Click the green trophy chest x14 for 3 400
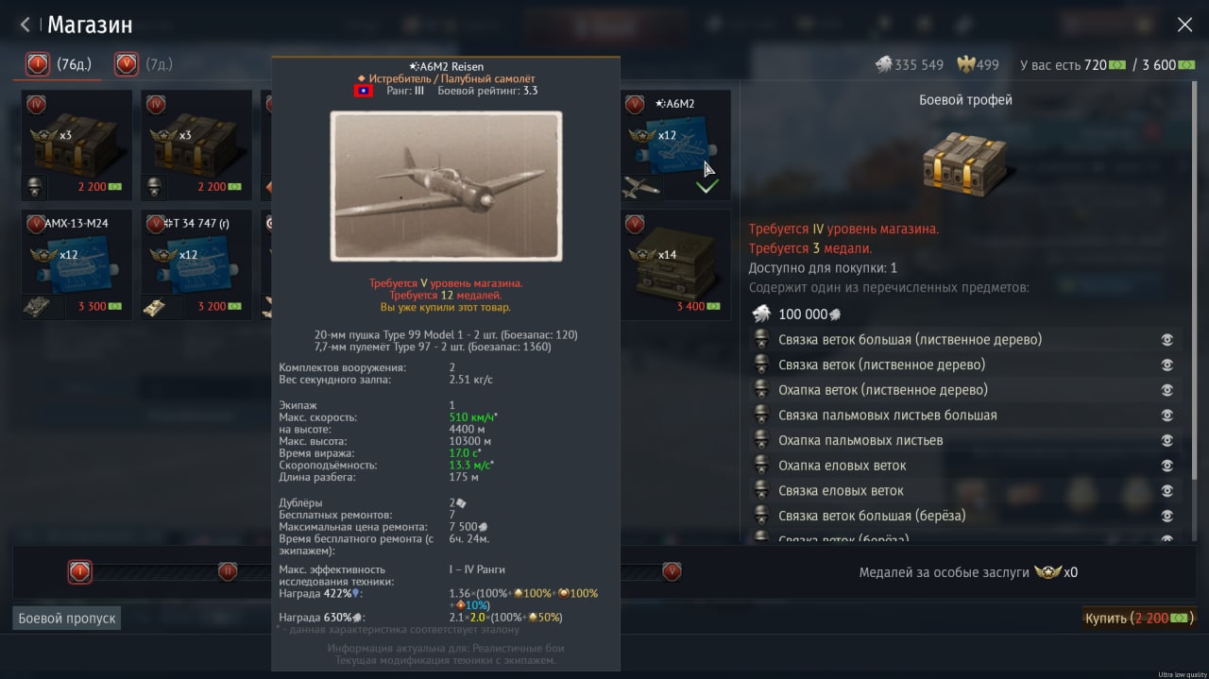 pos(676,264)
